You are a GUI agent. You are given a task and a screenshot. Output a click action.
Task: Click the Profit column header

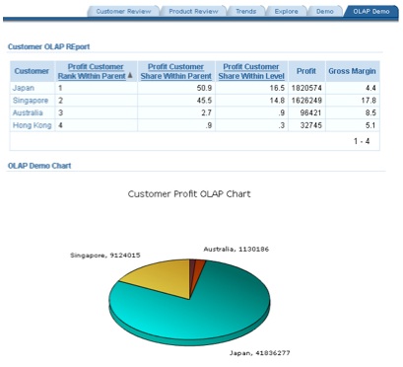coord(306,71)
